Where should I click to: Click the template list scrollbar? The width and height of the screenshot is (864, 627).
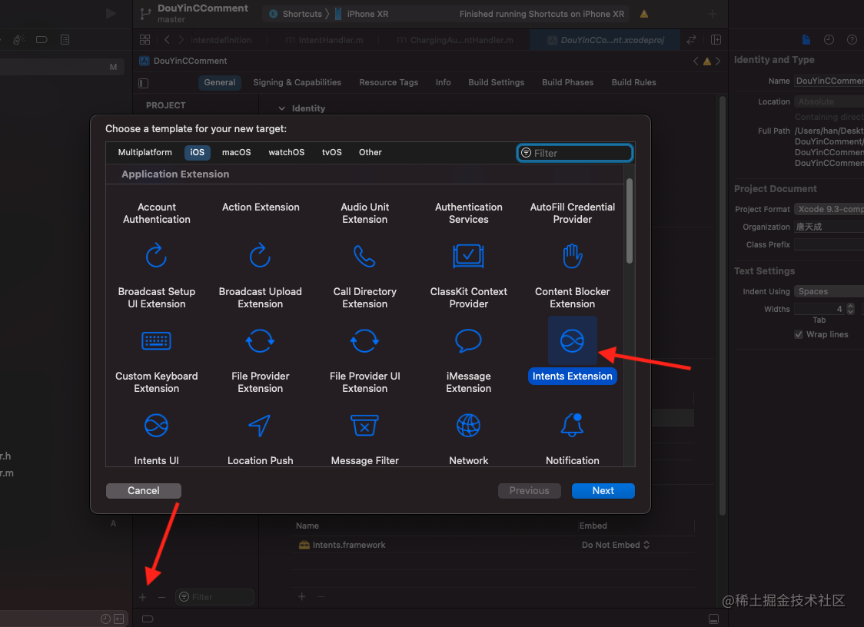point(630,221)
